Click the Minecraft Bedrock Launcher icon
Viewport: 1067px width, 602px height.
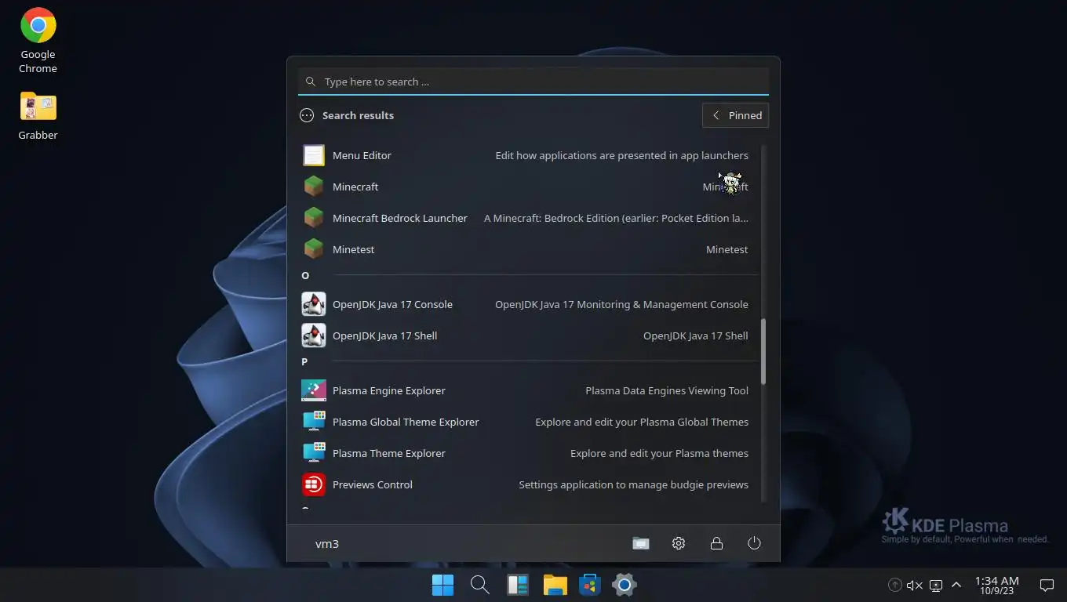314,218
